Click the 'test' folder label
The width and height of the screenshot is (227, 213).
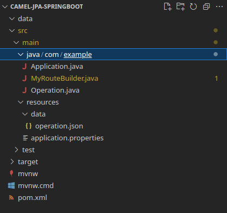point(28,150)
